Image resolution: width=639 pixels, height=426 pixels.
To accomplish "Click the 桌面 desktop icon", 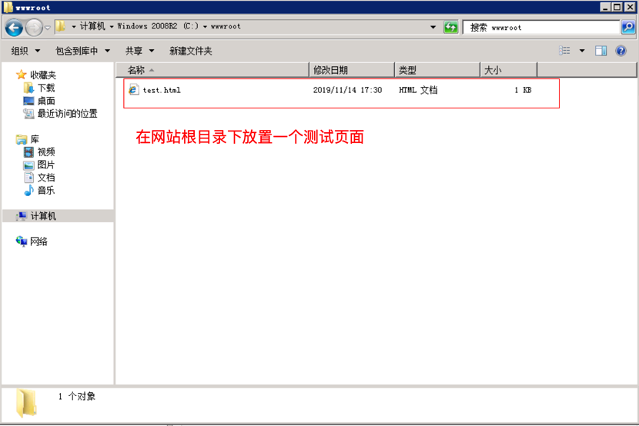I will 28,101.
